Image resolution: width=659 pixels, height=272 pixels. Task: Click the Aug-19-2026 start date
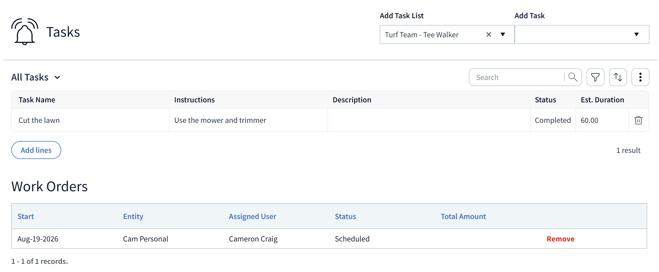tap(38, 239)
